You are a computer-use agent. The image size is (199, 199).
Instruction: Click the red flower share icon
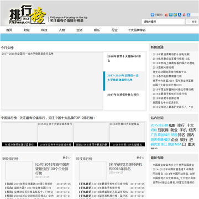184,15
